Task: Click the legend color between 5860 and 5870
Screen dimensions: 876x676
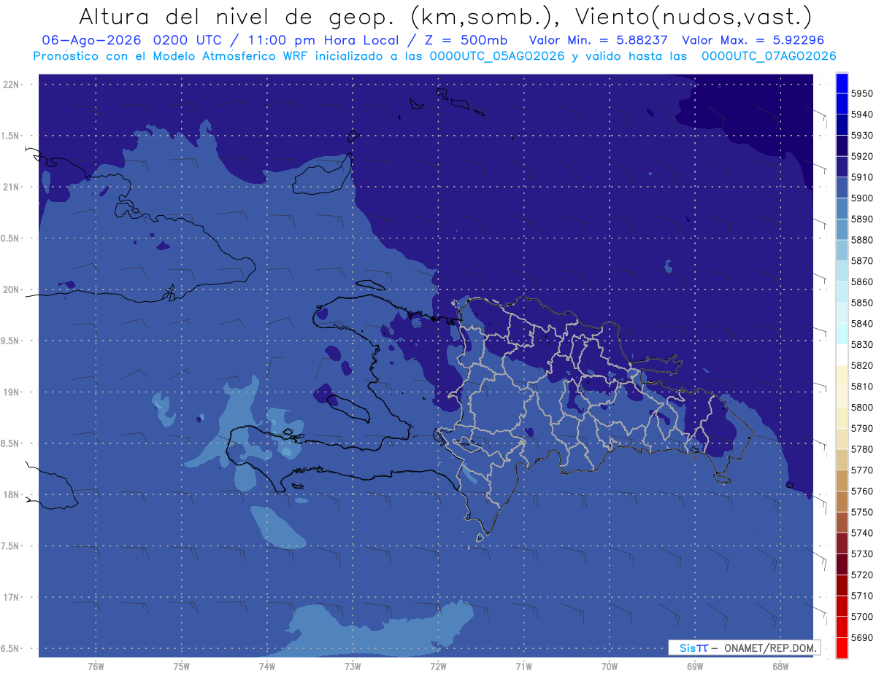Action: (x=842, y=271)
